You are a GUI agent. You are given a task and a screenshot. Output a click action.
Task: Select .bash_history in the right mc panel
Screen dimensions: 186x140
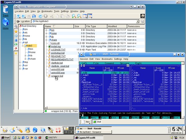tap(156, 89)
